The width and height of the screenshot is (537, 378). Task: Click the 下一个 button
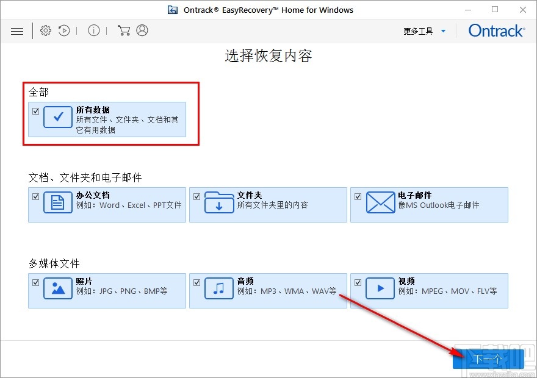487,358
